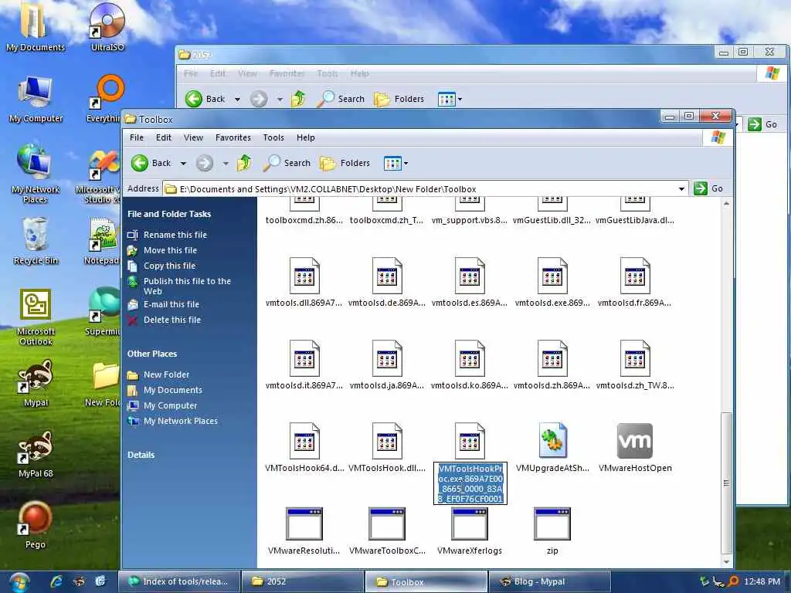
Task: Open the File menu in Toolbox
Action: 137,137
